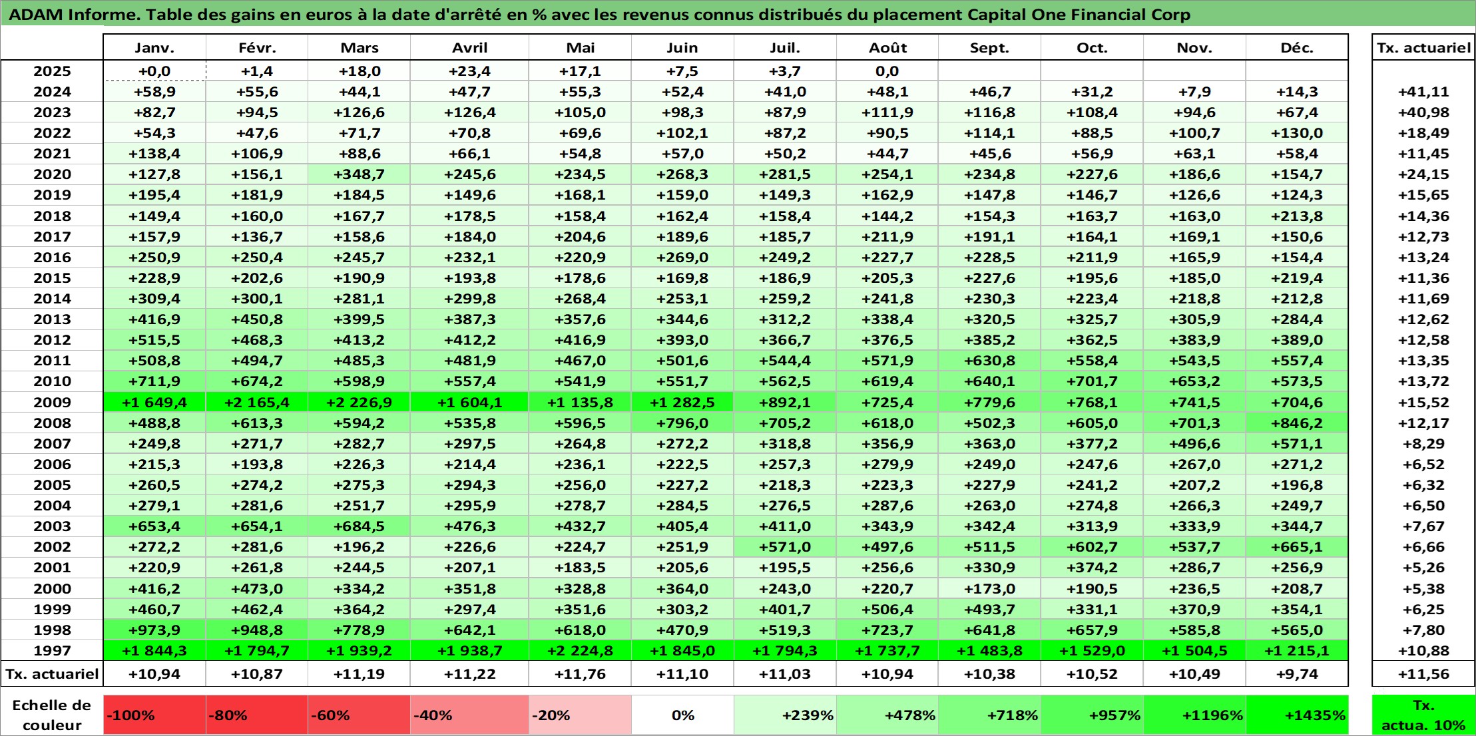Select cell +348,7 in the 2020 row
Screen dimensions: 1476x736
click(x=359, y=174)
